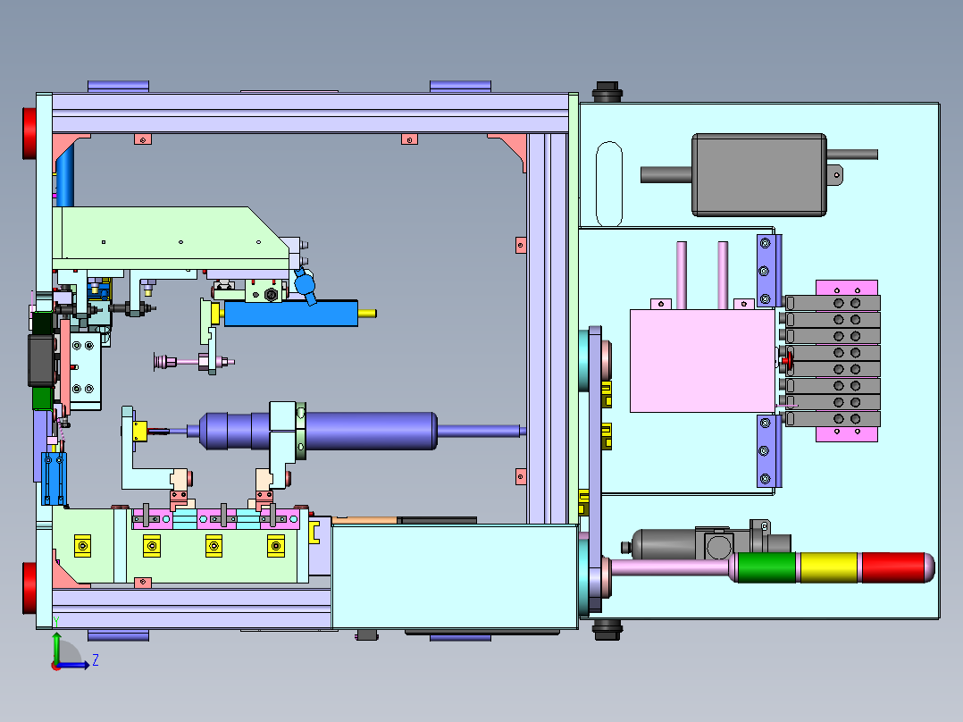Click the Y axis label of the triad
Viewport: 963px width, 722px height.
coord(56,622)
